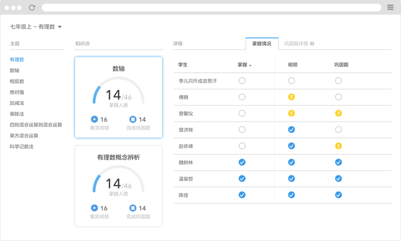Open the browser hamburger menu

pos(390,7)
